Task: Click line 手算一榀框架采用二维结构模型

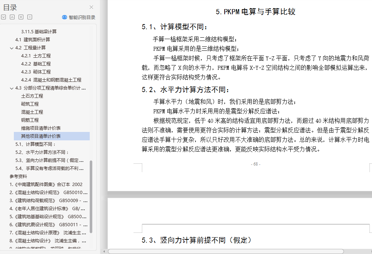Action: click(195, 39)
